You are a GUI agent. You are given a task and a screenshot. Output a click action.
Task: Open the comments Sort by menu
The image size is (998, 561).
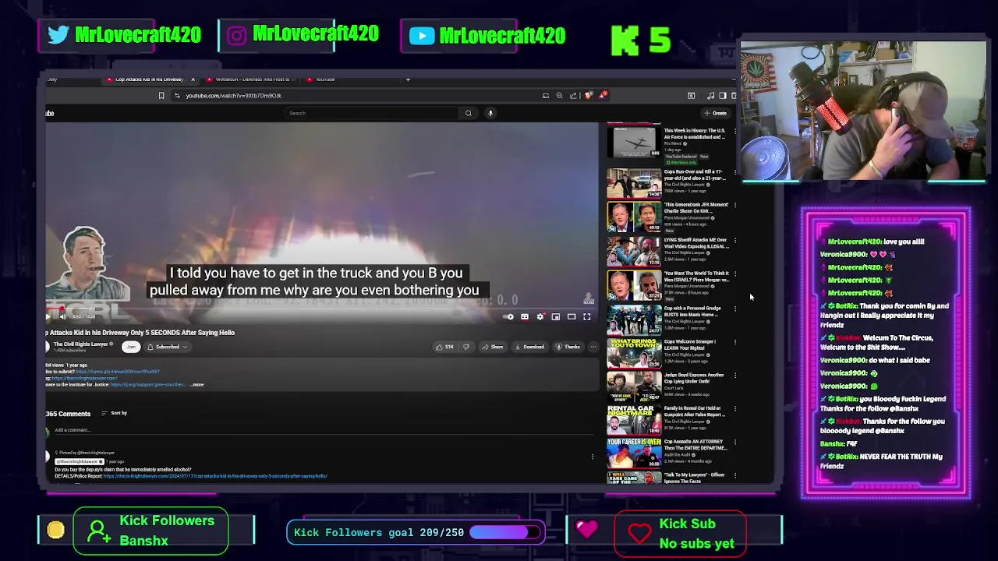(x=115, y=413)
